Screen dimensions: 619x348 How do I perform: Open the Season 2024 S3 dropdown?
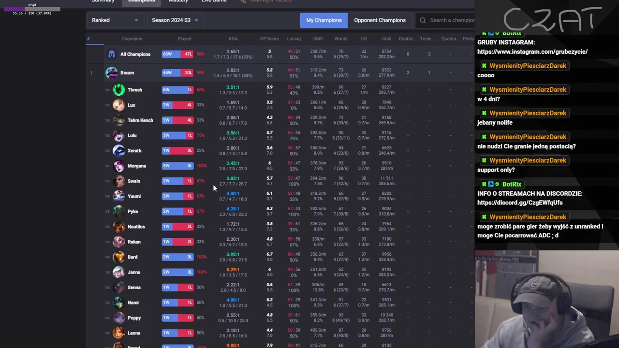[175, 20]
